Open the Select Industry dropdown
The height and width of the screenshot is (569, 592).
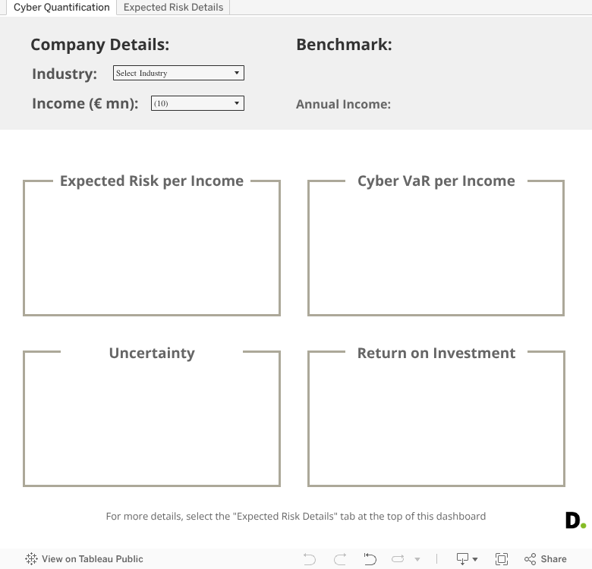coord(178,73)
